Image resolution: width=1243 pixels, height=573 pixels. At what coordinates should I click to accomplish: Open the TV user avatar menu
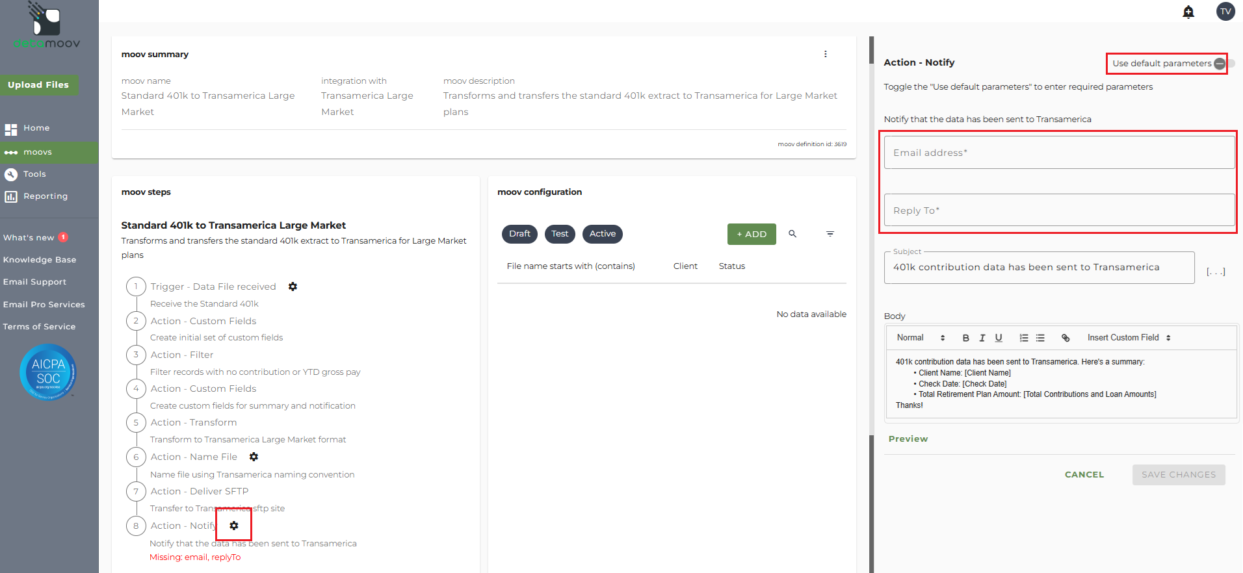pyautogui.click(x=1225, y=11)
